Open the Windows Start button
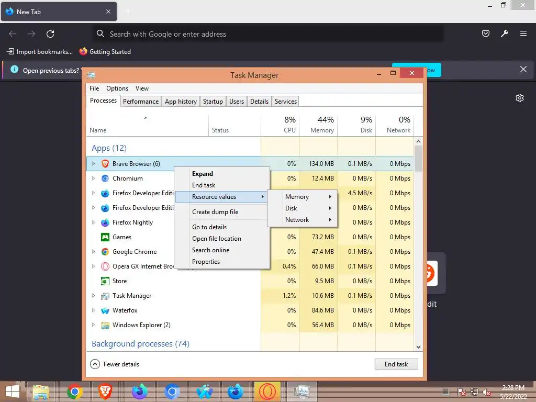This screenshot has width=536, height=402. pyautogui.click(x=13, y=392)
